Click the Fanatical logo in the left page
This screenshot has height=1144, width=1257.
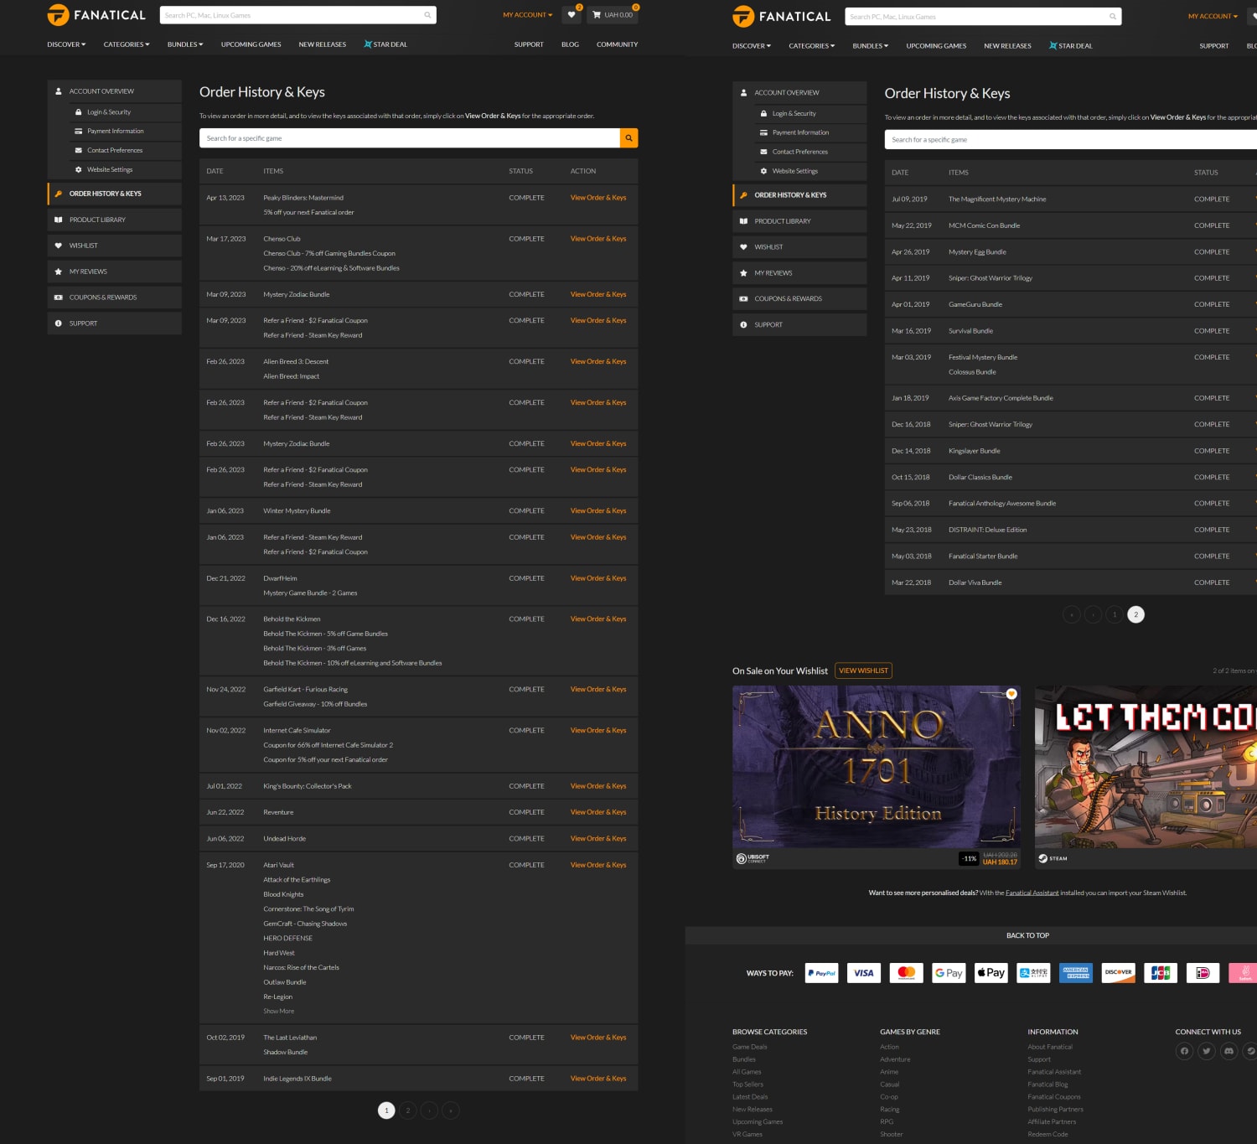tap(96, 15)
